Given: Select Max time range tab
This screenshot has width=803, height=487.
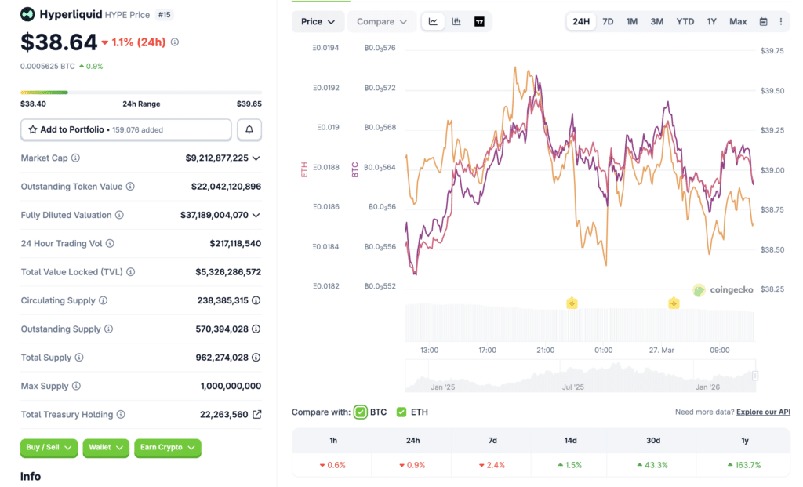Looking at the screenshot, I should tap(738, 21).
